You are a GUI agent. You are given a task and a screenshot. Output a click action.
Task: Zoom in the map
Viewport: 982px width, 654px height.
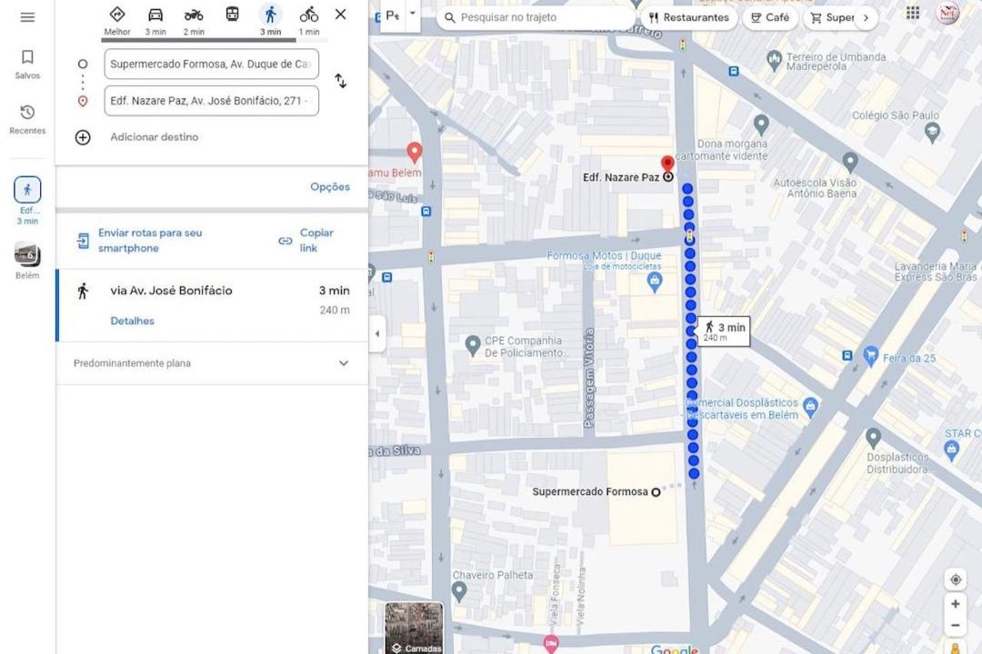point(955,604)
